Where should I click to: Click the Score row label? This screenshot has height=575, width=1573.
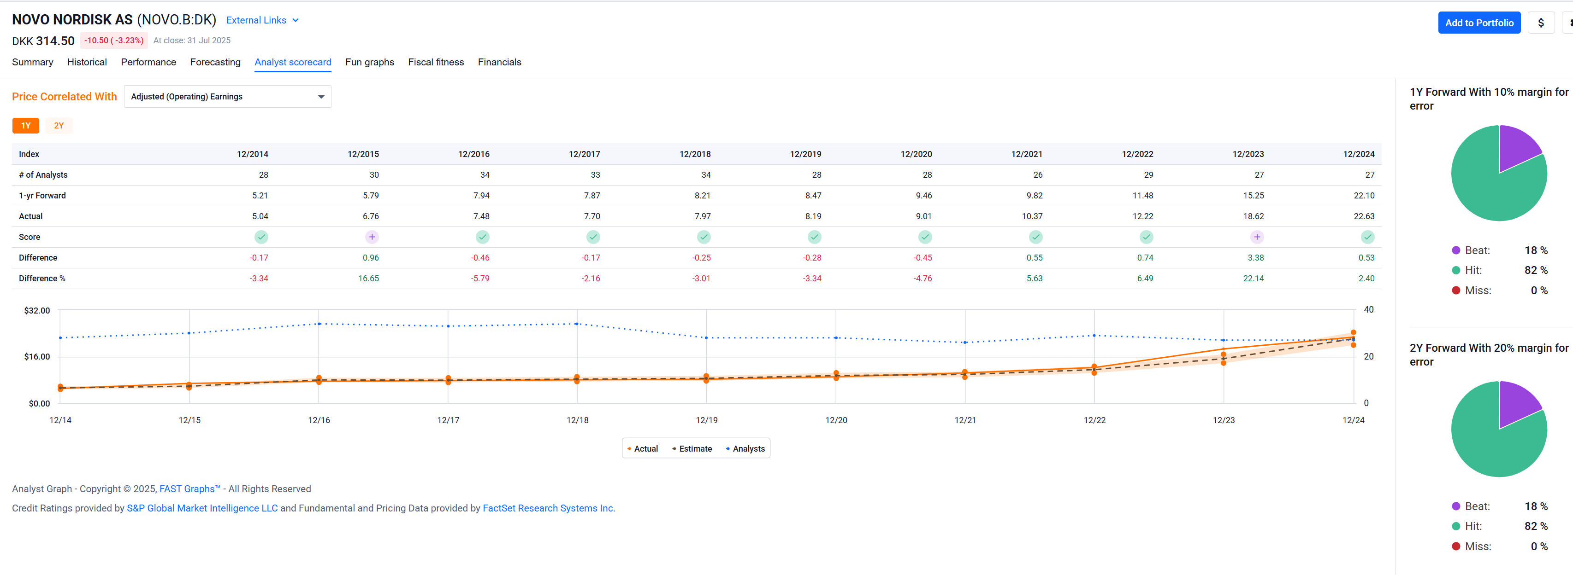[30, 237]
